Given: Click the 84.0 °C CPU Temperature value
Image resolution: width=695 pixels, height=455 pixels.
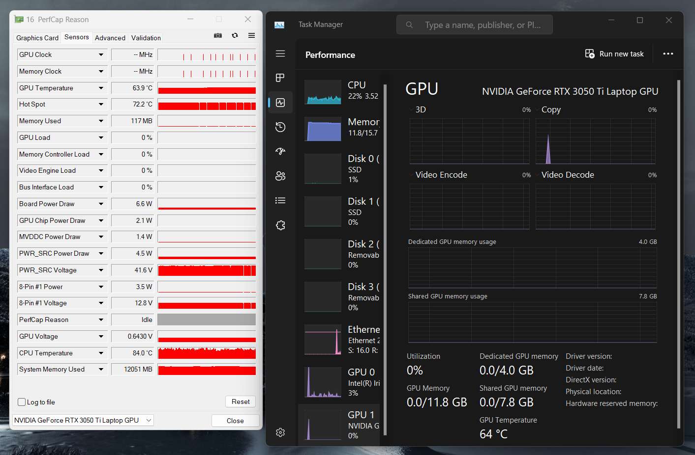Looking at the screenshot, I should tap(132, 353).
